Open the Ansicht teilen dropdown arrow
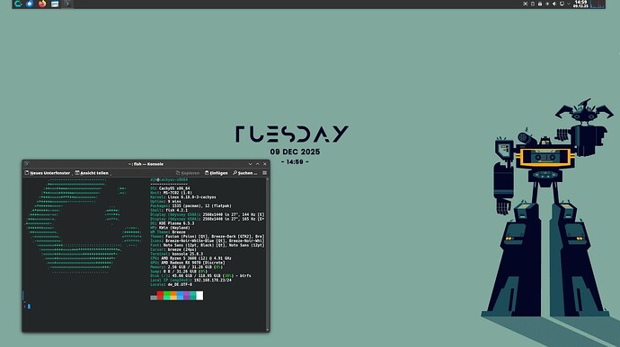The width and height of the screenshot is (620, 347). [x=111, y=174]
